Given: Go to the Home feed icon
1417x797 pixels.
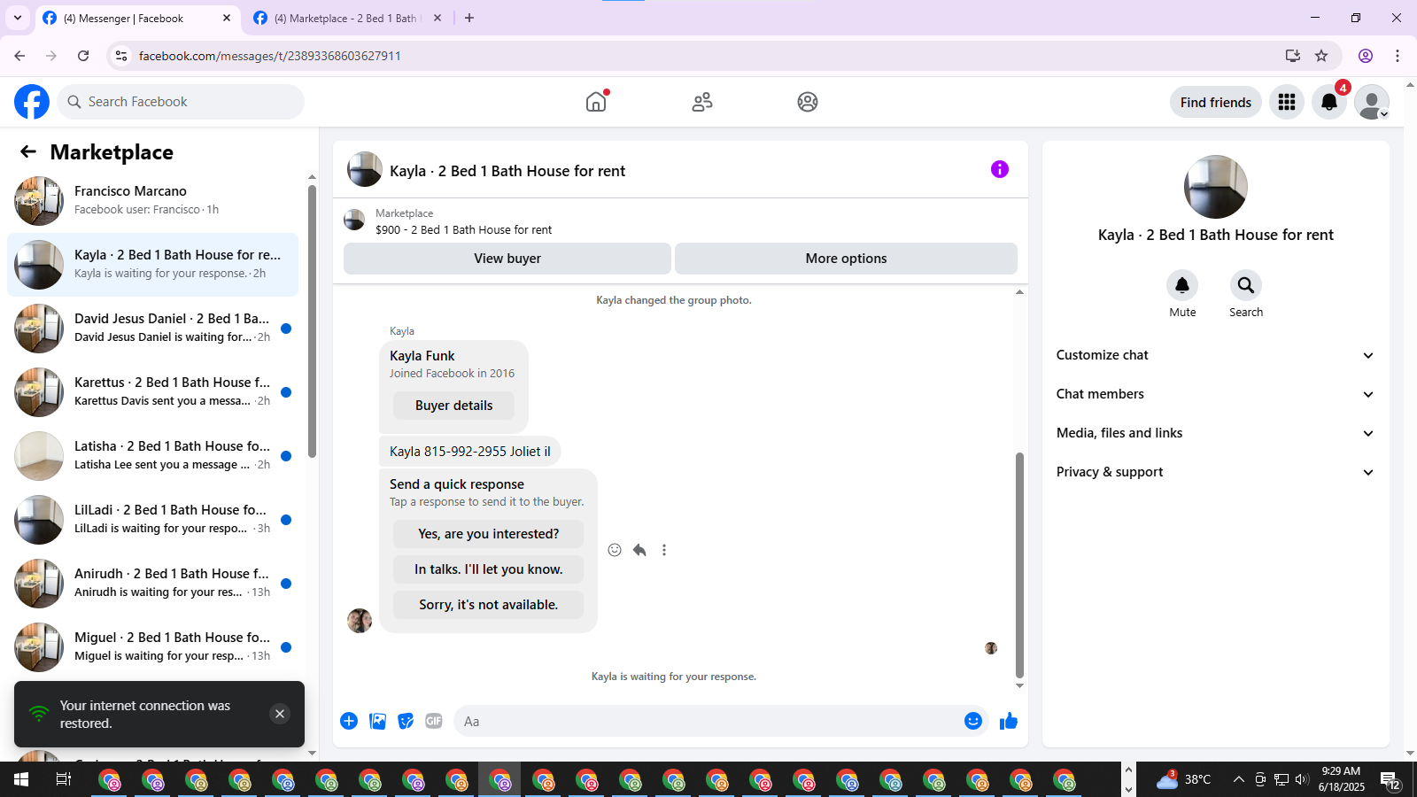Looking at the screenshot, I should (596, 102).
